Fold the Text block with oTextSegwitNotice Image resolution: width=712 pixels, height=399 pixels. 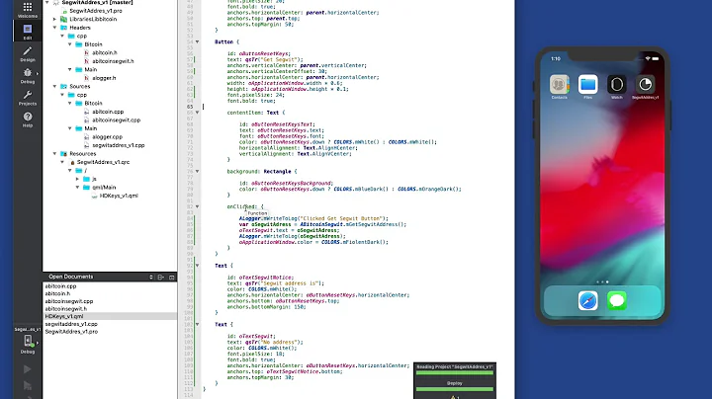197,266
